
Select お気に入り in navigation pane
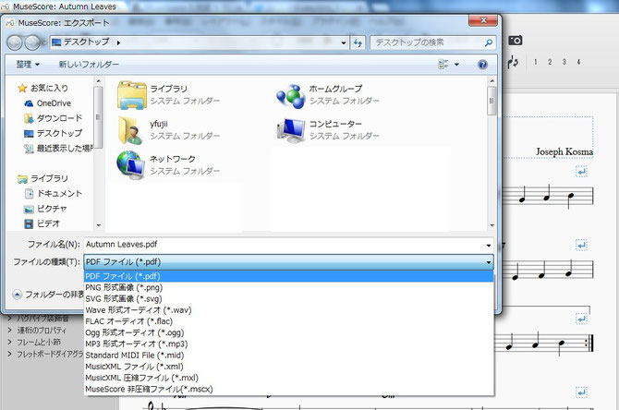click(x=43, y=88)
